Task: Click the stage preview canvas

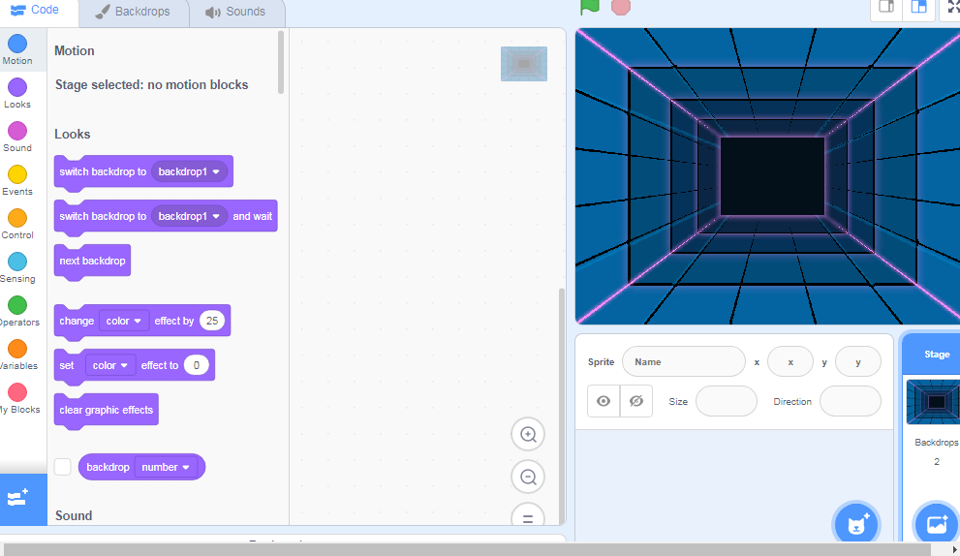Action: [x=768, y=175]
